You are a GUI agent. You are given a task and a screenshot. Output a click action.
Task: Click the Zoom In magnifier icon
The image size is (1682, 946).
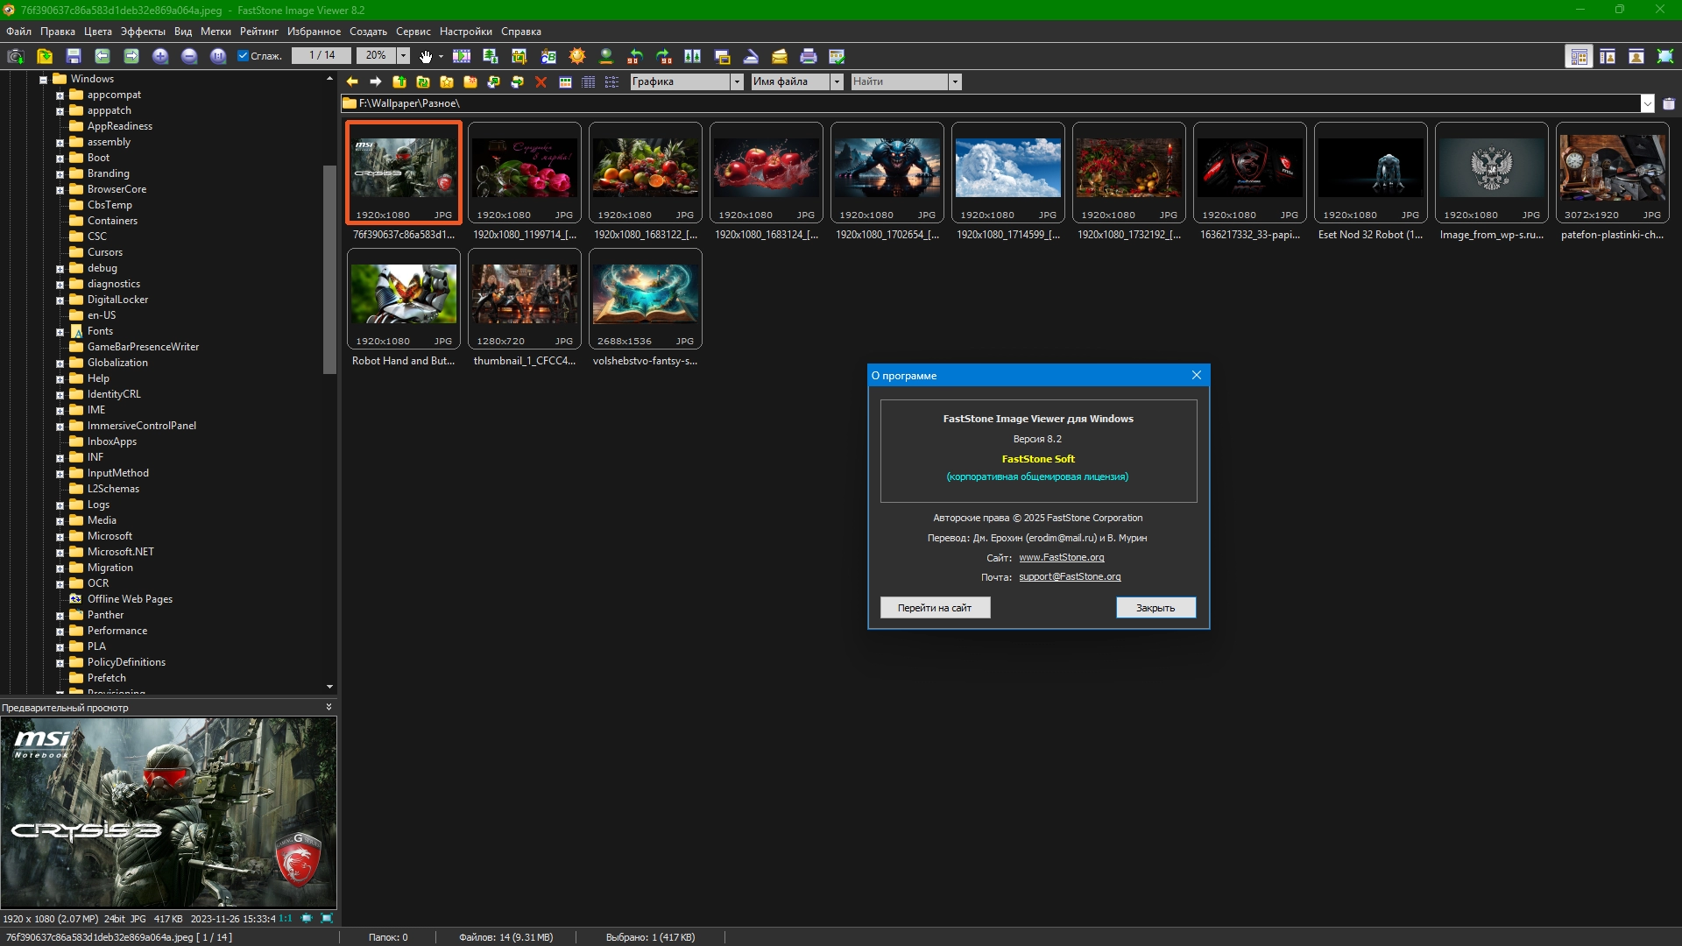160,56
